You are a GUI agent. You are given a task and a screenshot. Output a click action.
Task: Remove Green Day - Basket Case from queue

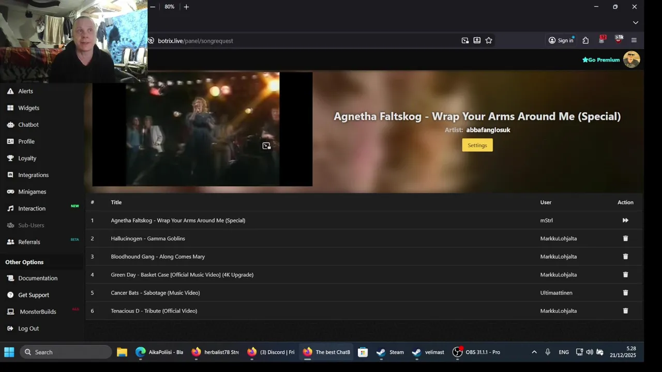pyautogui.click(x=625, y=275)
